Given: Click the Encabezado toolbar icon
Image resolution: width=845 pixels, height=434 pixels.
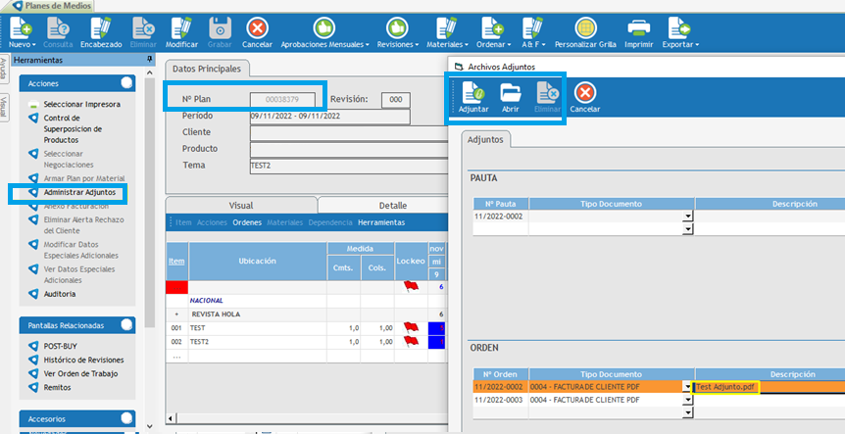Looking at the screenshot, I should coord(101,27).
